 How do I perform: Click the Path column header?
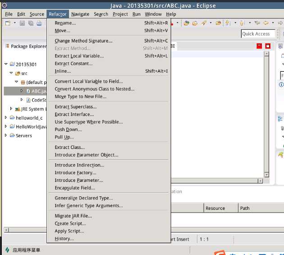261,208
